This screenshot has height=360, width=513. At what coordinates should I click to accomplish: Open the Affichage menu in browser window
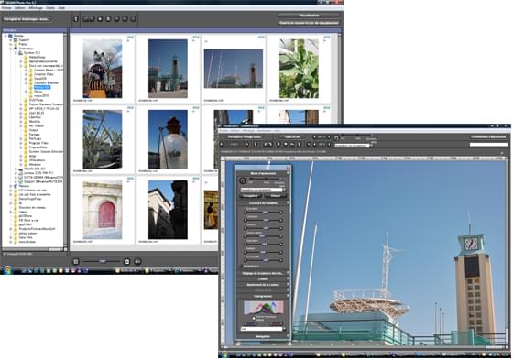pyautogui.click(x=36, y=8)
